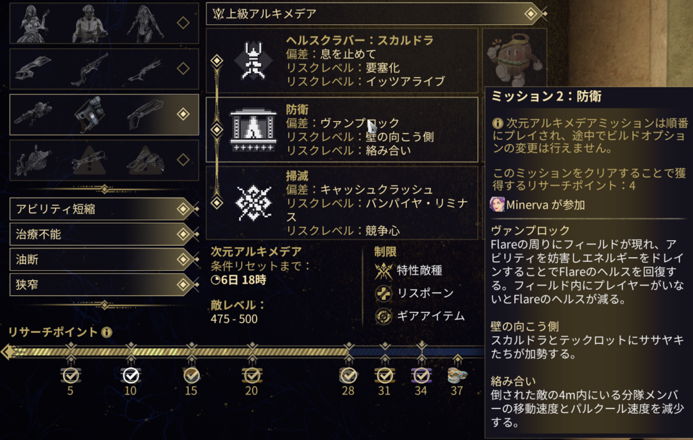Image resolution: width=693 pixels, height=440 pixels.
Task: Click the 特性敵種 restriction icon
Action: pos(383,271)
